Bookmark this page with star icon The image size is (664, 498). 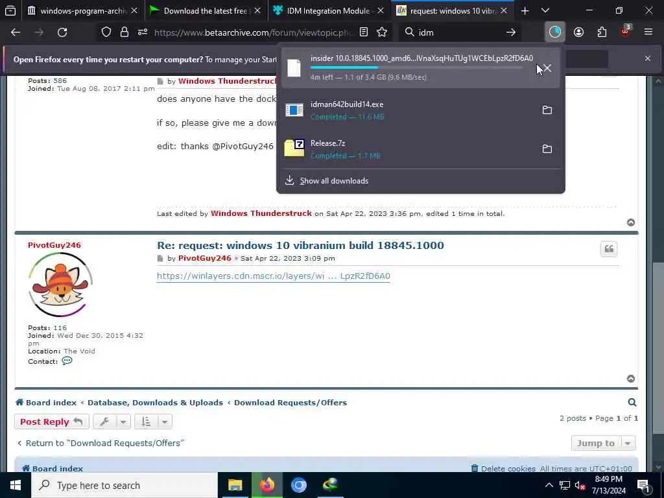click(382, 32)
